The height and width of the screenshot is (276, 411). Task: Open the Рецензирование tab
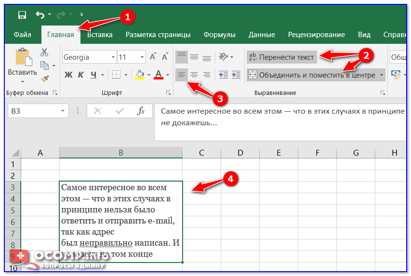(317, 35)
